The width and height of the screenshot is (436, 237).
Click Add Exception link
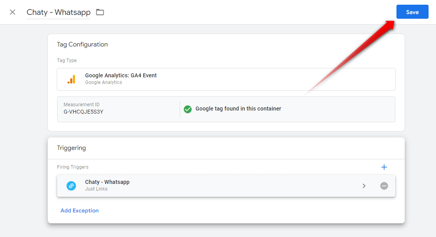click(x=79, y=210)
